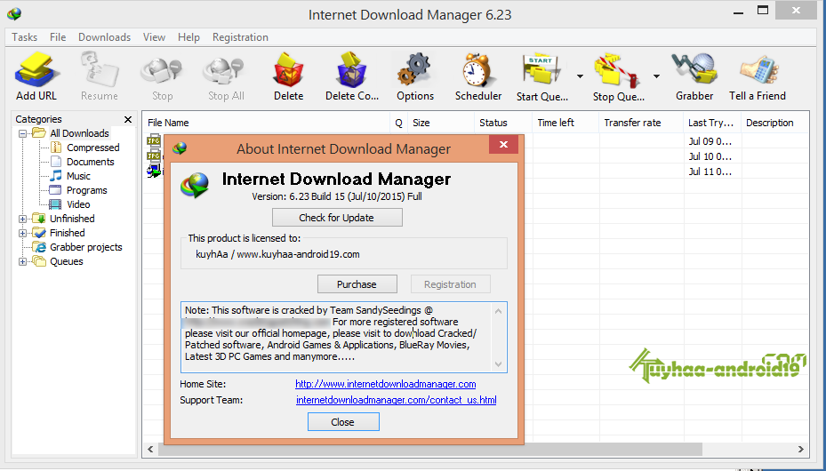Click the Jul 09 last try cell
This screenshot has width=826, height=471.
pyautogui.click(x=710, y=141)
